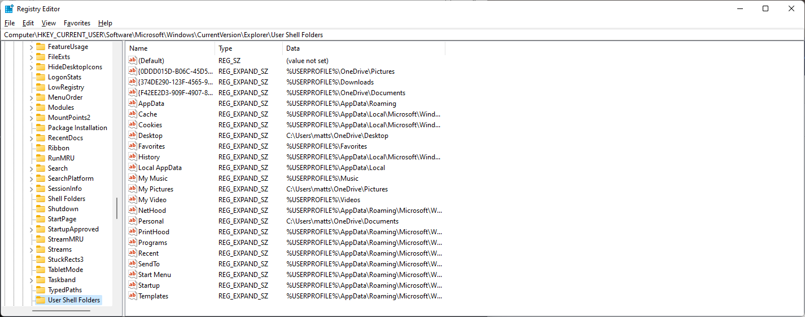Expand the FileExts key
805x317 pixels.
tap(31, 57)
